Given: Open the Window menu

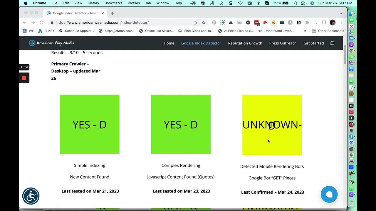Looking at the screenshot, I should click(162, 3).
